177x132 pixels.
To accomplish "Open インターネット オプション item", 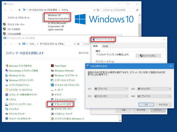I will coord(63,80).
